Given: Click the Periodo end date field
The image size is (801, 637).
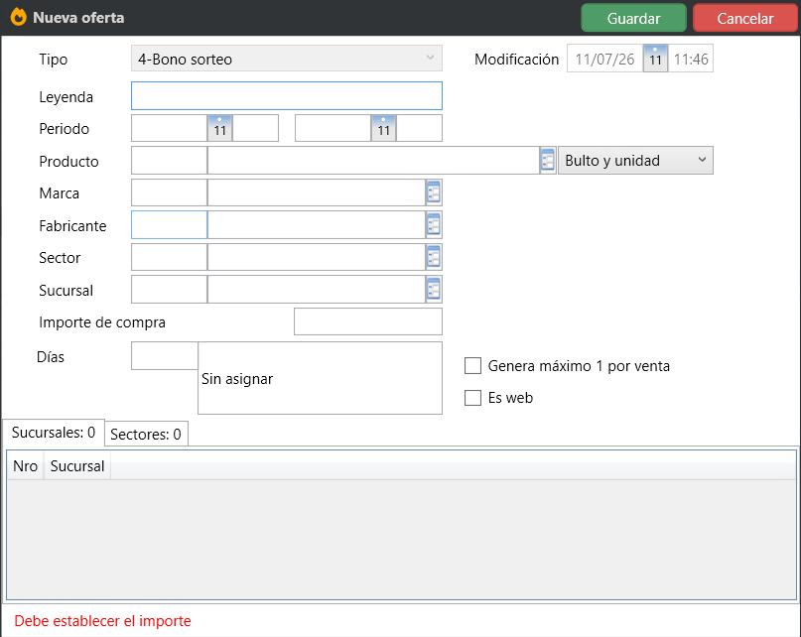Looking at the screenshot, I should tap(334, 128).
